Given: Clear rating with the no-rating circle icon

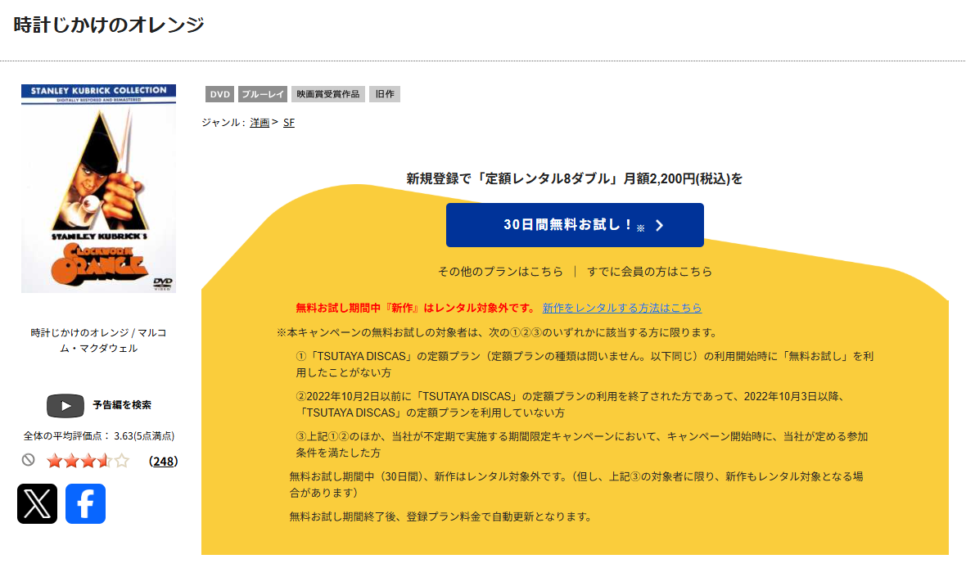Looking at the screenshot, I should click(29, 460).
